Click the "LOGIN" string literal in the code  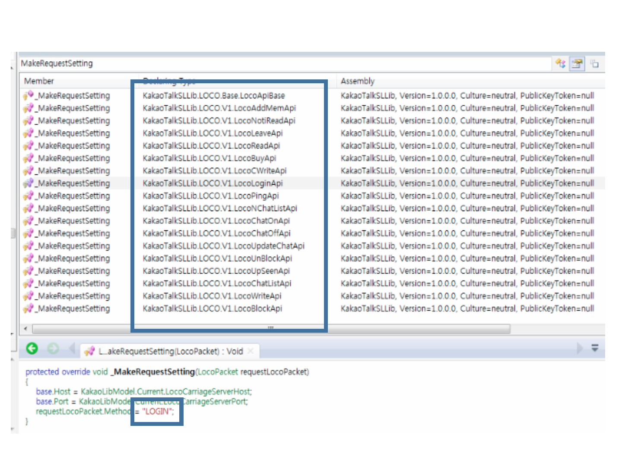tap(157, 411)
